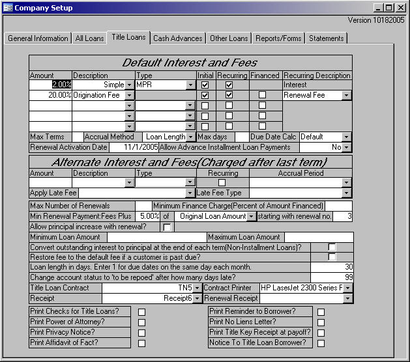Enable Print Power of Attorney
Viewport: 410px width, 362px height.
click(141, 322)
